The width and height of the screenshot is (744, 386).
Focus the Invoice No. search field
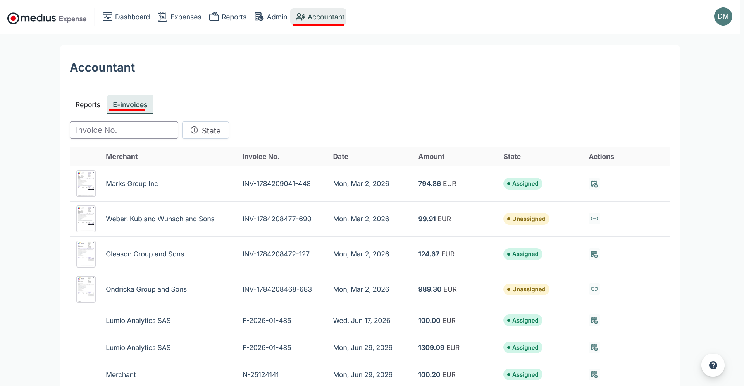pyautogui.click(x=124, y=130)
